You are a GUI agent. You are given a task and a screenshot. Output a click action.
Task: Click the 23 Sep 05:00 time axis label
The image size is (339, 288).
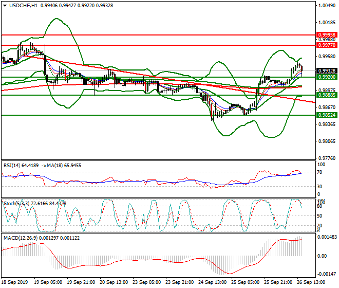click(147, 282)
